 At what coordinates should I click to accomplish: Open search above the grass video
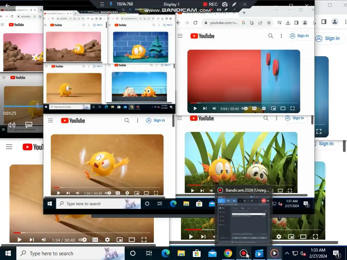[x=266, y=118]
